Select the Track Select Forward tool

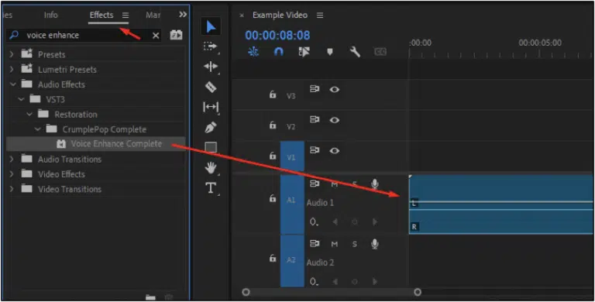tap(210, 46)
